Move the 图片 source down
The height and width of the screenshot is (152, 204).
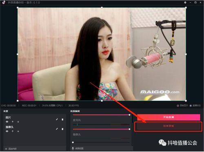[18, 122]
